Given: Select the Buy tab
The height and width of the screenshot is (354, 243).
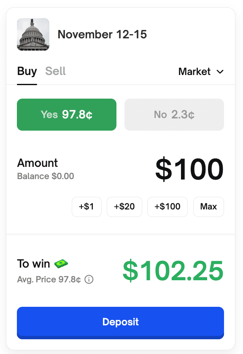Looking at the screenshot, I should click(27, 71).
